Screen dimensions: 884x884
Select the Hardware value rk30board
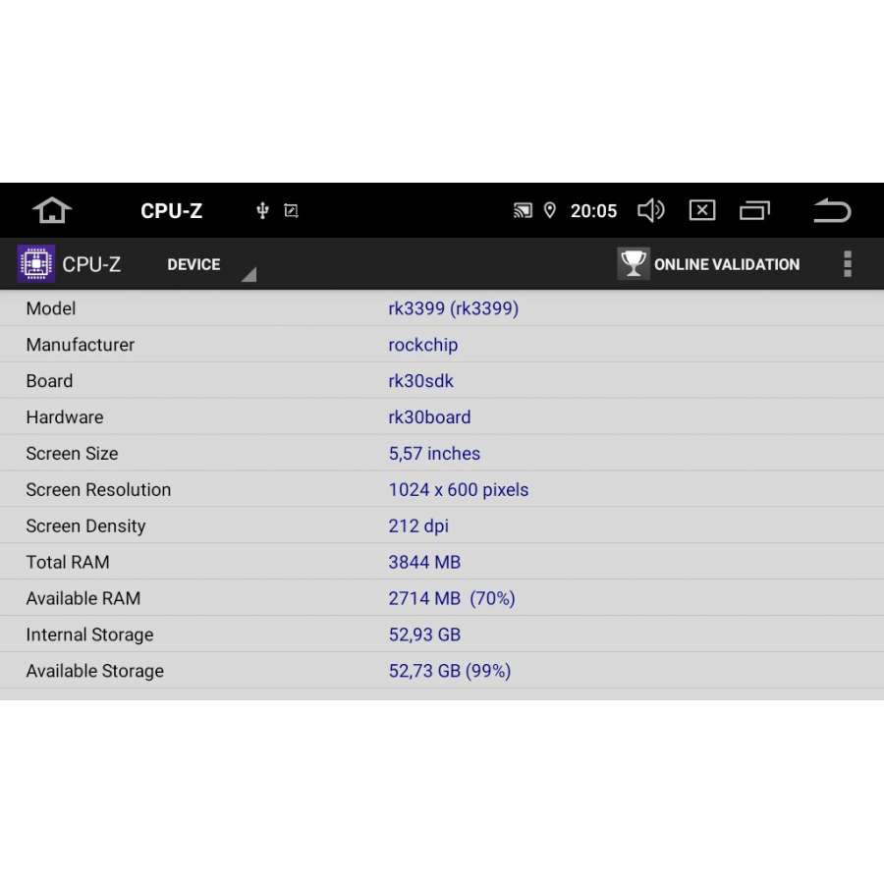click(x=429, y=417)
